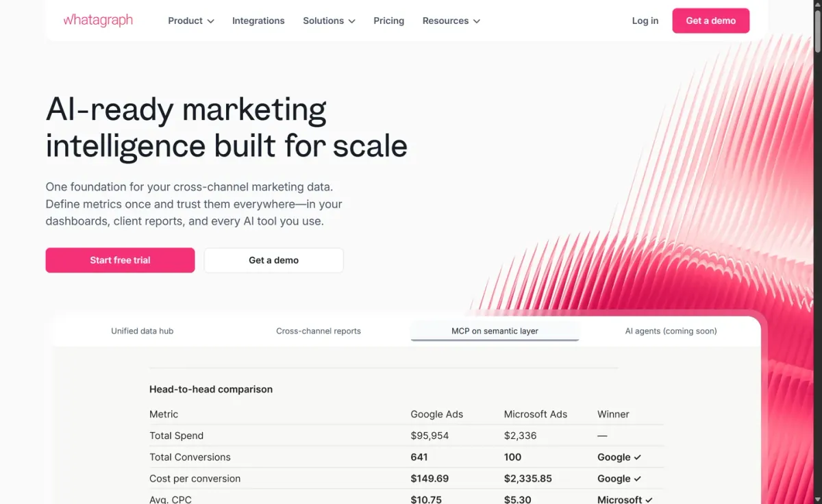This screenshot has width=822, height=504.
Task: Expand the Product menu
Action: 191,21
